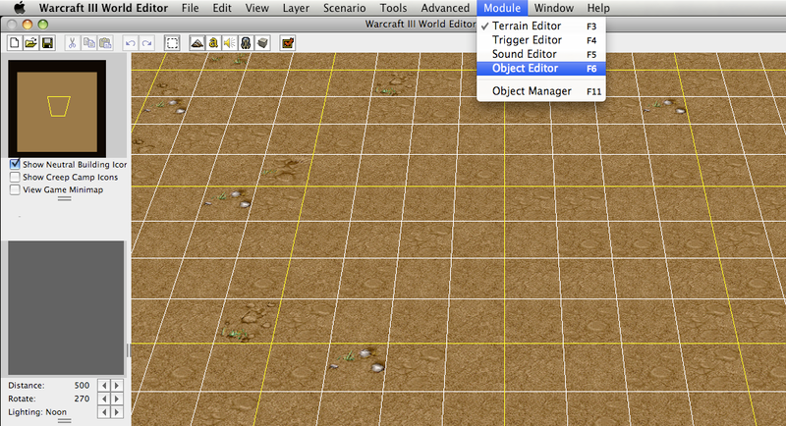The height and width of the screenshot is (426, 786).
Task: Click the minimap preview thumbnail
Action: (57, 109)
